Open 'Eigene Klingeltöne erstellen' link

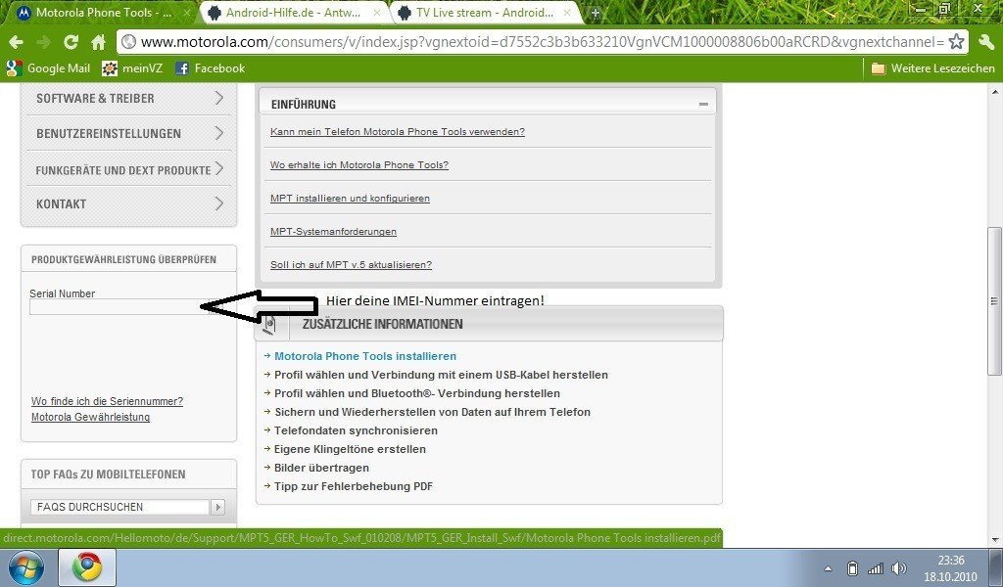pos(350,449)
